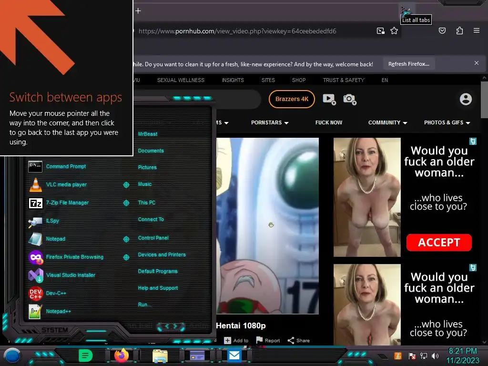Toggle Picture-in-Picture icon in the address bar
This screenshot has width=488, height=366.
tap(380, 31)
